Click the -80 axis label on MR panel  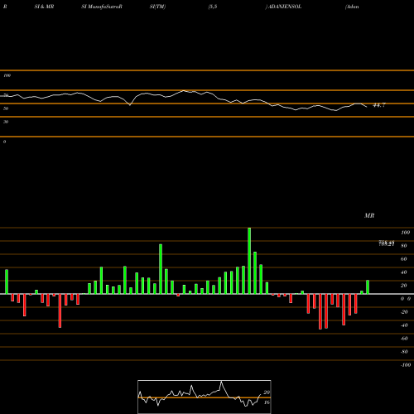click(x=404, y=352)
